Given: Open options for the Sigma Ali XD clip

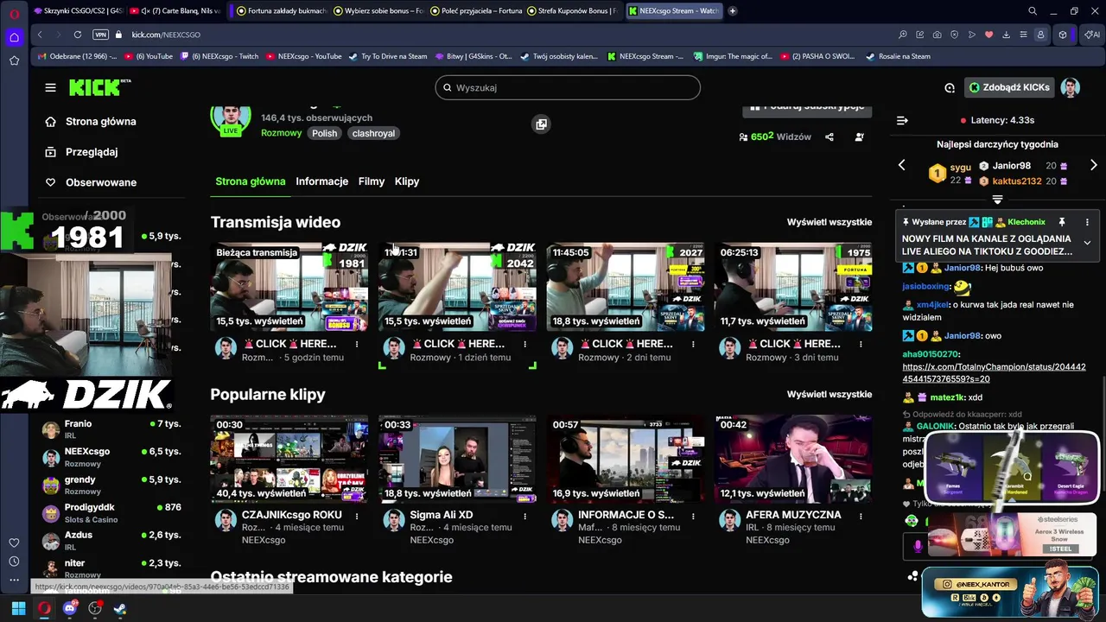Looking at the screenshot, I should click(524, 515).
